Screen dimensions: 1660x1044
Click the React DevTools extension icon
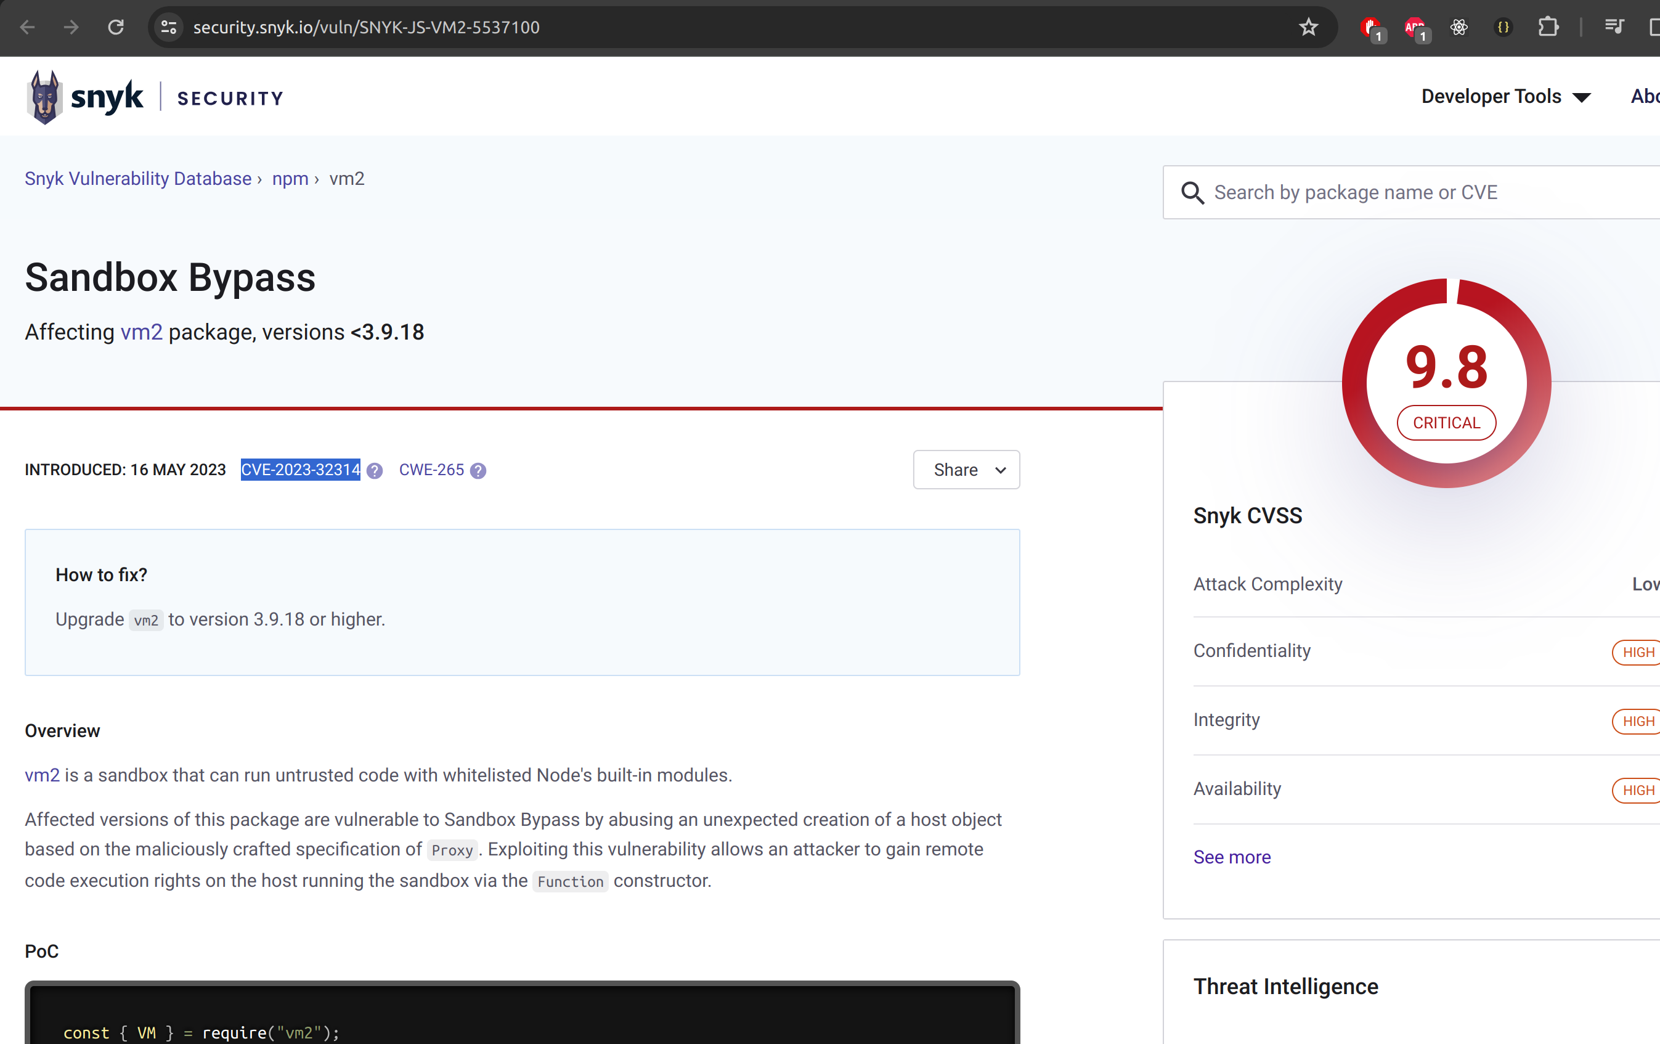[x=1459, y=28]
